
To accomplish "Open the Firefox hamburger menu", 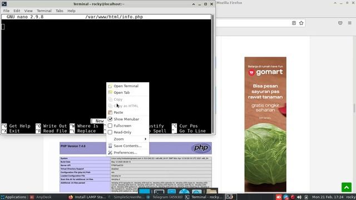I will click(x=350, y=23).
